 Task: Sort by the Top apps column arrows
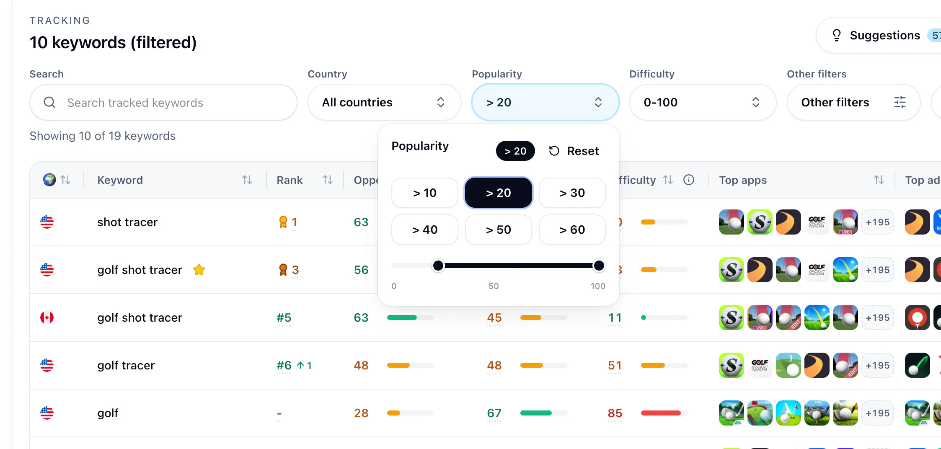[879, 180]
